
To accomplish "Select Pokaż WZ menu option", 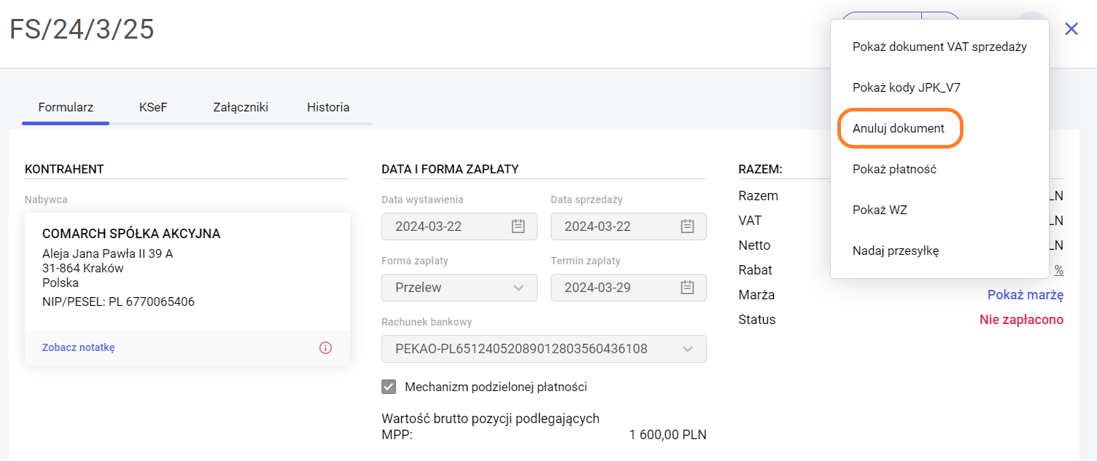I will (x=880, y=210).
